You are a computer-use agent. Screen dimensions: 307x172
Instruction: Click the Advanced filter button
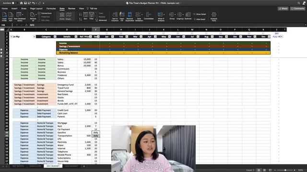coord(101,20)
